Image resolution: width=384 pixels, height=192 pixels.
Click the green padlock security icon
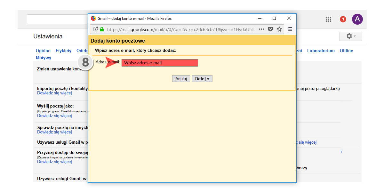click(x=102, y=29)
